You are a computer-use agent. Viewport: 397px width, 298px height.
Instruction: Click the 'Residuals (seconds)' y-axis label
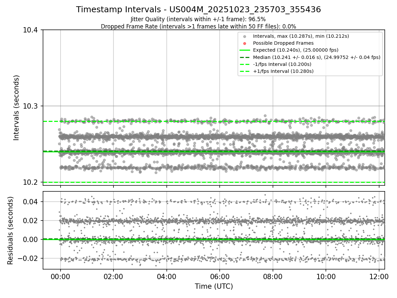coord(10,230)
